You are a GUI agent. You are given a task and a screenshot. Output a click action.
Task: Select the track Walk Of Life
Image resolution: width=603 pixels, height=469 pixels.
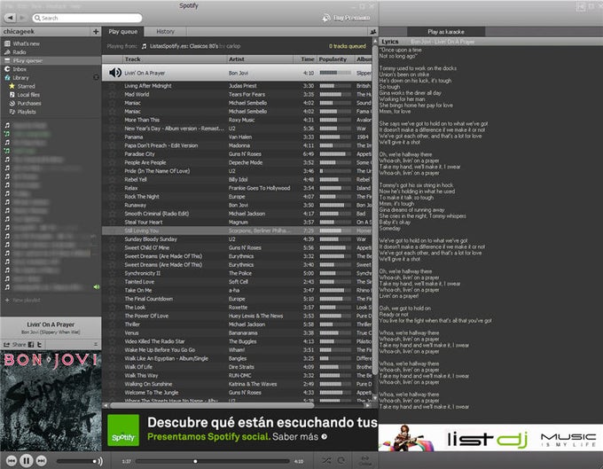tap(138, 367)
